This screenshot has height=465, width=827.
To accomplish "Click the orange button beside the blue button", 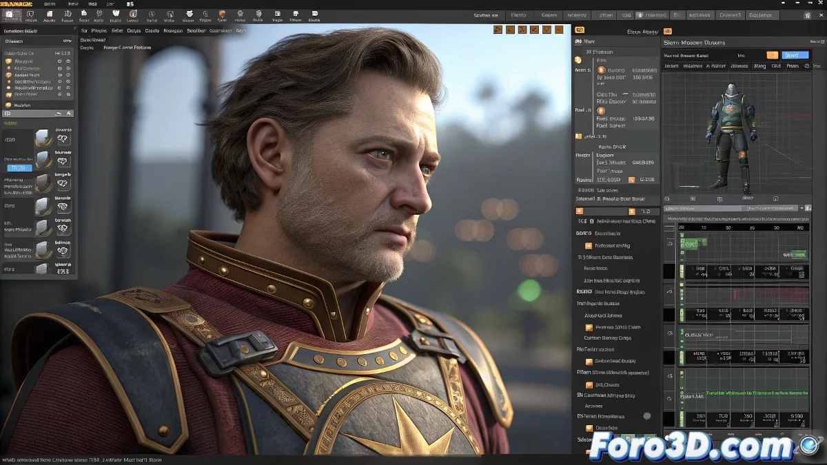I will (772, 55).
